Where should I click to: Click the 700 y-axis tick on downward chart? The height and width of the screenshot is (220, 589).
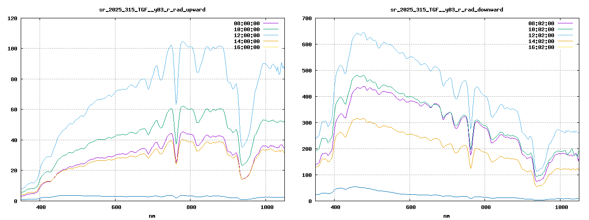coord(307,18)
